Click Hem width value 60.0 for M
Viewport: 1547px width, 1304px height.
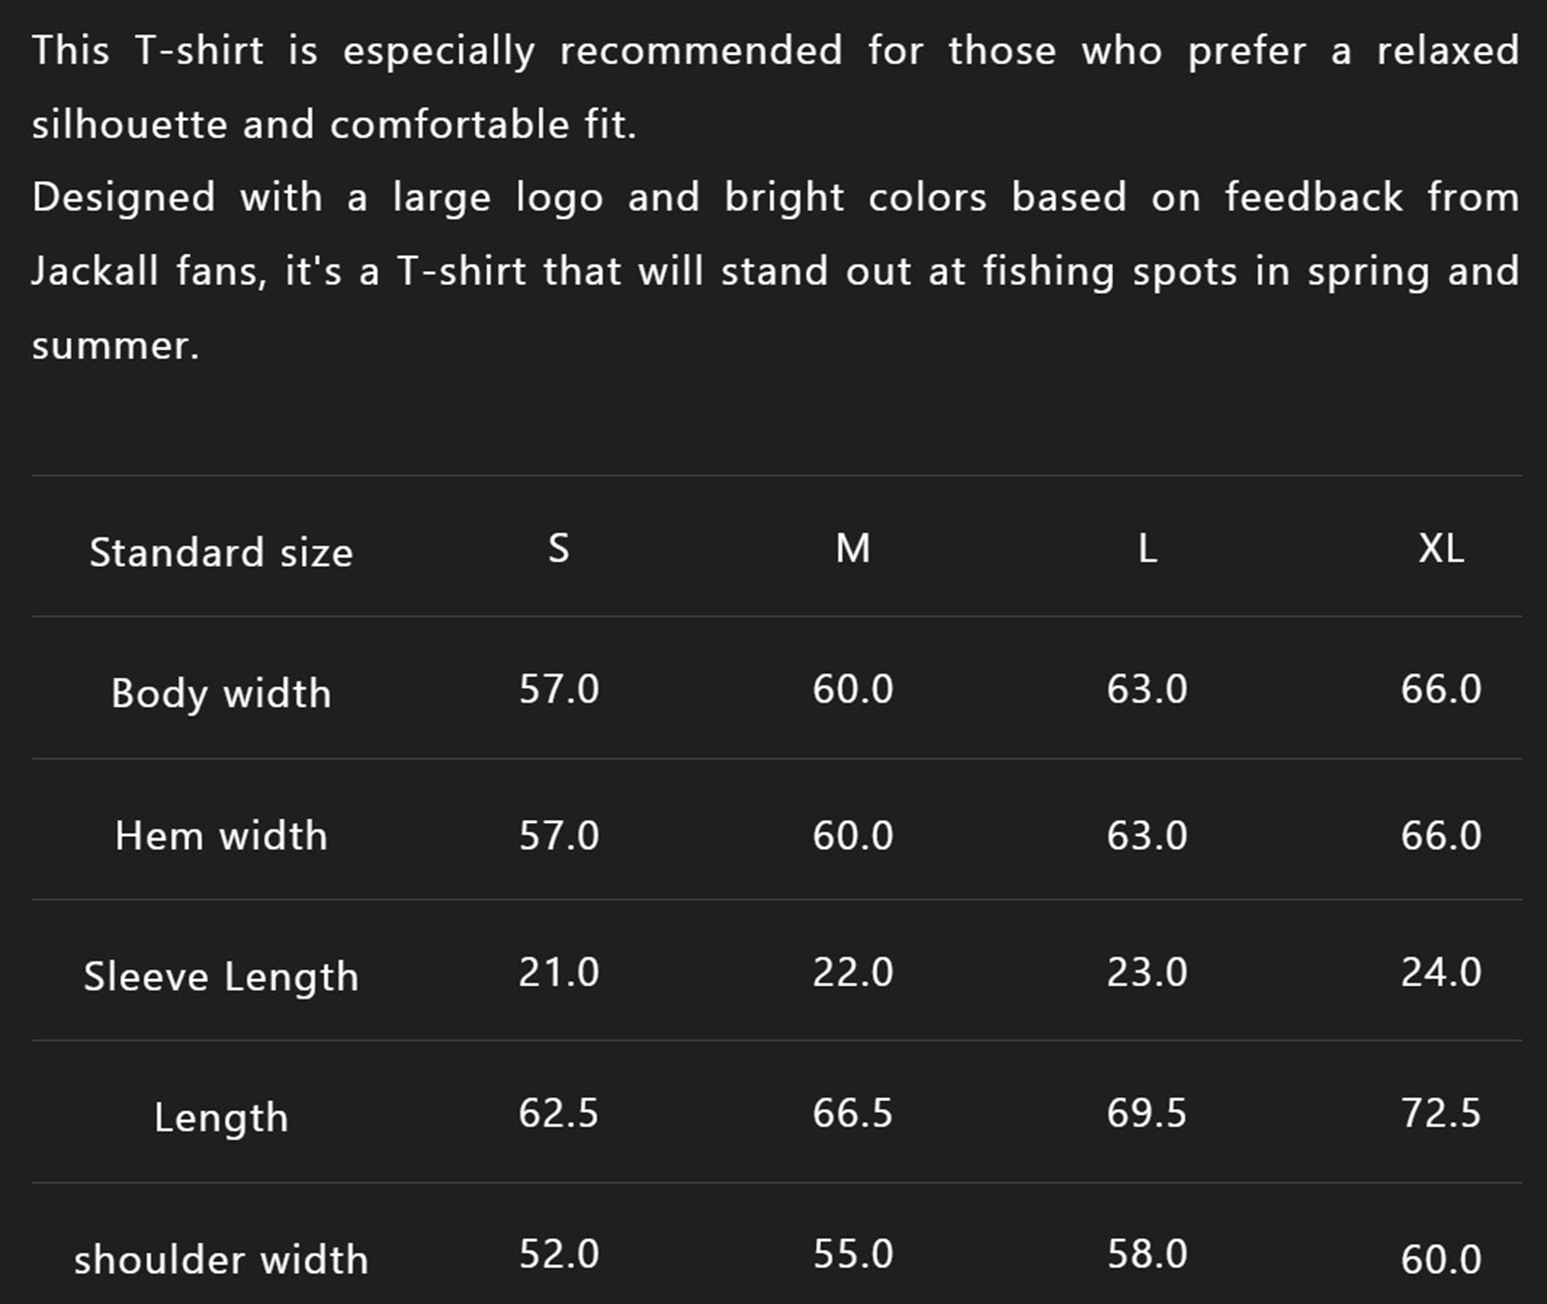[852, 835]
